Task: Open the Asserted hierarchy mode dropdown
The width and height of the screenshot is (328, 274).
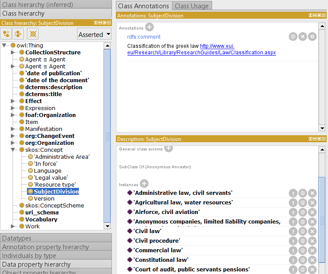Action: [x=94, y=34]
